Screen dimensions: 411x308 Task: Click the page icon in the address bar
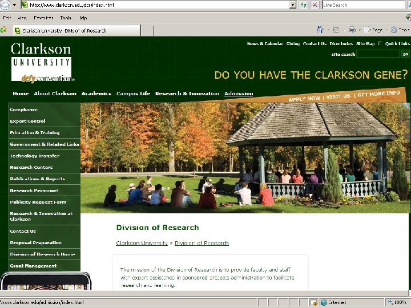coord(25,5)
